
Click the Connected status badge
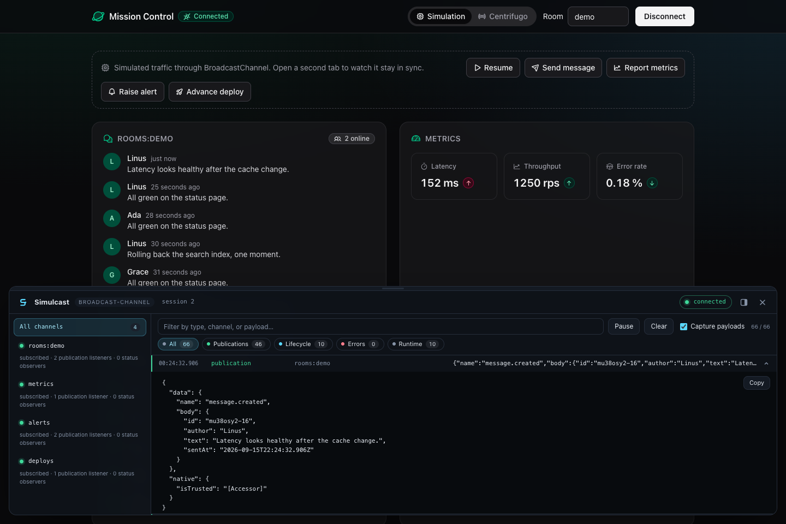(x=206, y=16)
